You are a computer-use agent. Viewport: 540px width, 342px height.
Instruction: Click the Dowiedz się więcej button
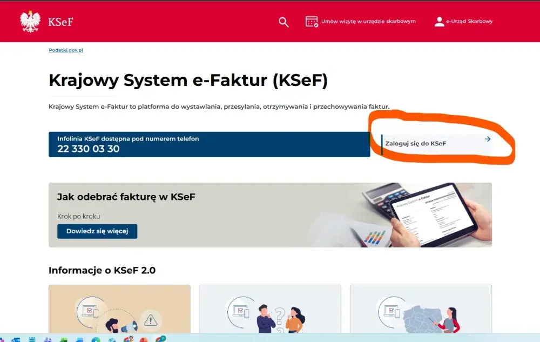point(97,231)
